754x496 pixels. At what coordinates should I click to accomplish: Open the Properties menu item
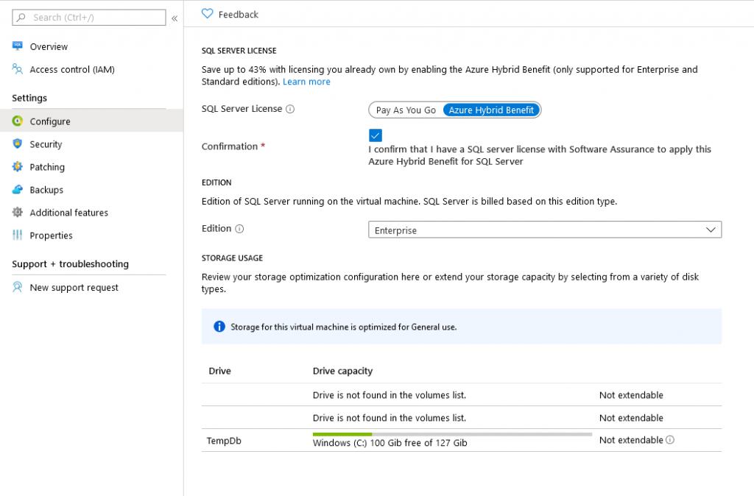tap(91, 235)
